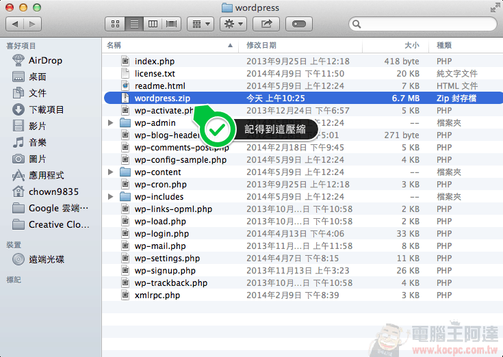Expand the wp-includes folder triangle
This screenshot has height=357, width=503.
(x=110, y=197)
